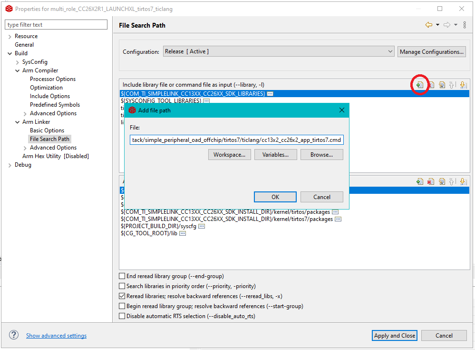Click the File path text field
The width and height of the screenshot is (475, 350).
click(236, 140)
